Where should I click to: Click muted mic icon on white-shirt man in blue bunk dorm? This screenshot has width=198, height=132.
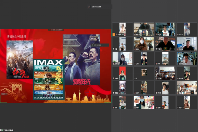click(156, 34)
